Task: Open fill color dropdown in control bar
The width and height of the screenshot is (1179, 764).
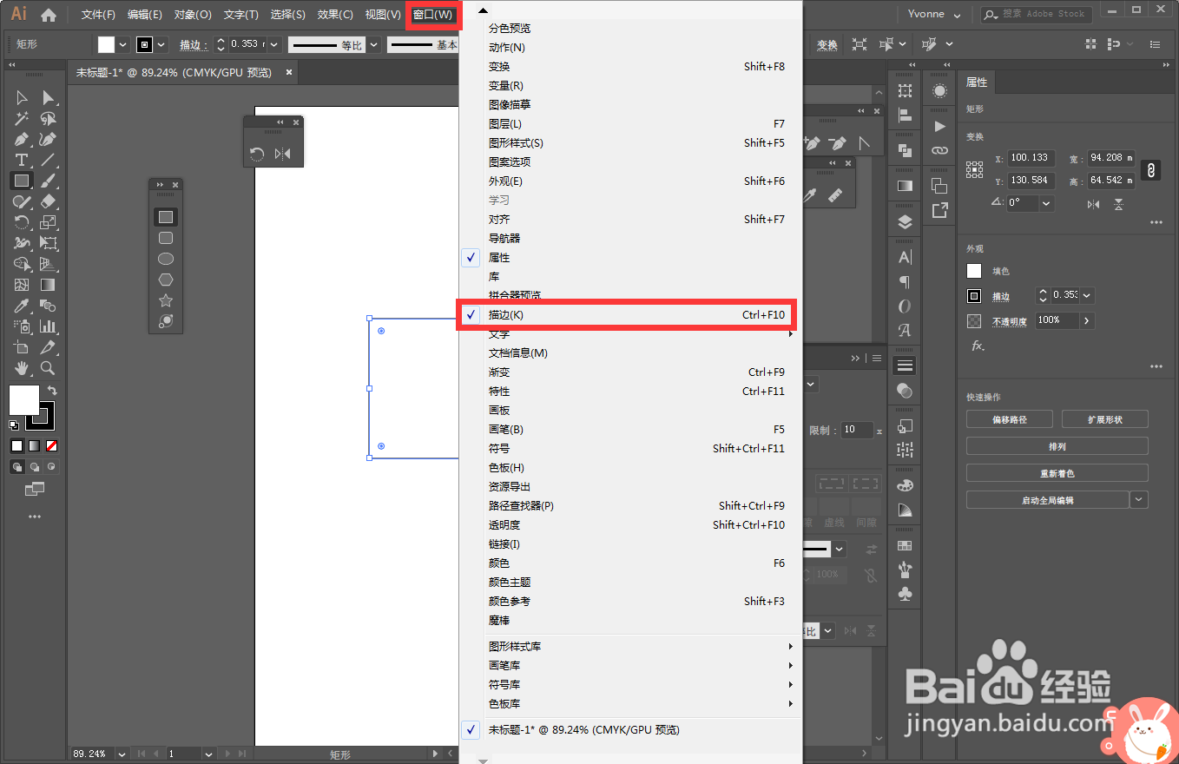Action: point(123,44)
